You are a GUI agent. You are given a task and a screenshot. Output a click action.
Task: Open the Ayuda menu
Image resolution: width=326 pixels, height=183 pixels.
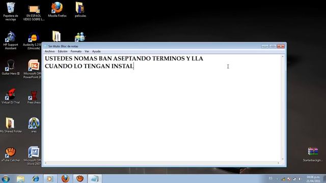[x=96, y=51]
